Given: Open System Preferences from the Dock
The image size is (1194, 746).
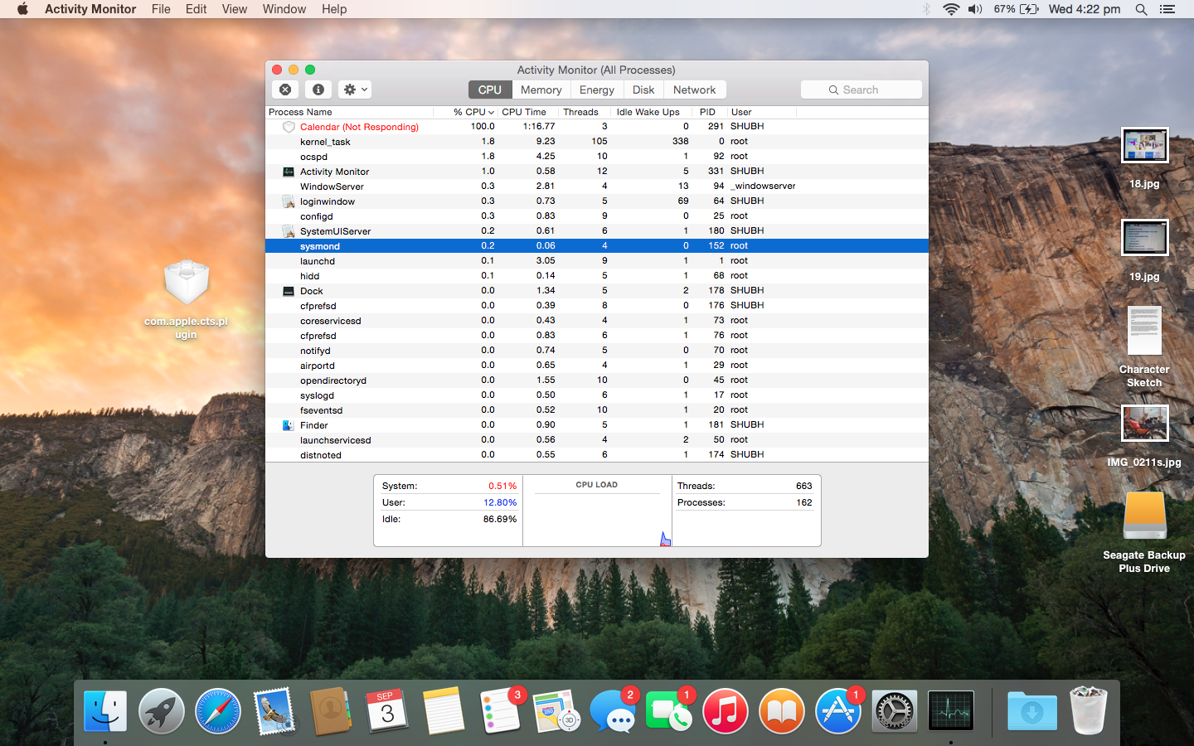Looking at the screenshot, I should coord(895,711).
